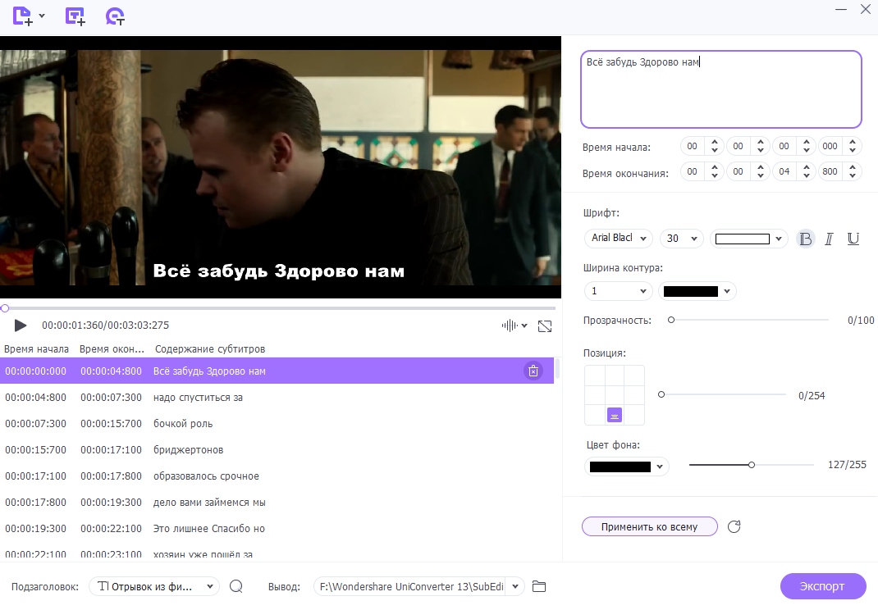Select top-right subtitle position cell

pos(634,375)
